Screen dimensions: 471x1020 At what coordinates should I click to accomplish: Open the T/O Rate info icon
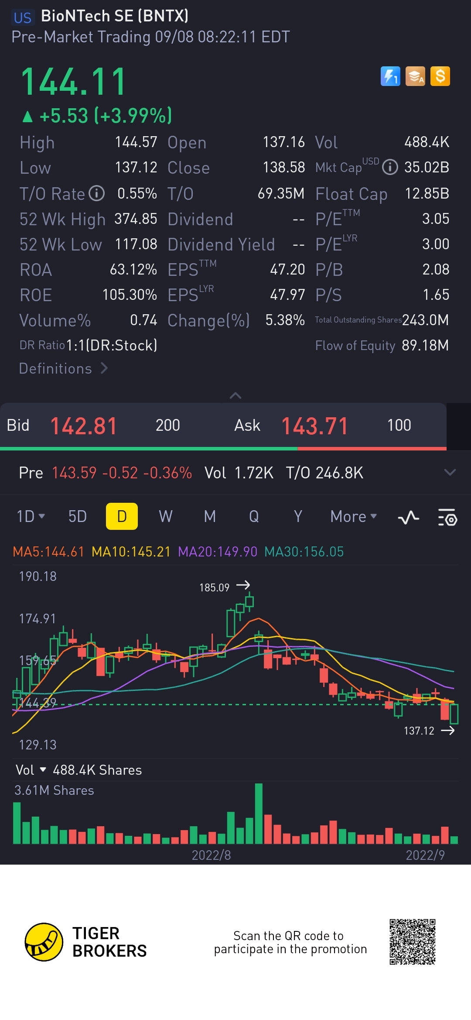point(97,193)
